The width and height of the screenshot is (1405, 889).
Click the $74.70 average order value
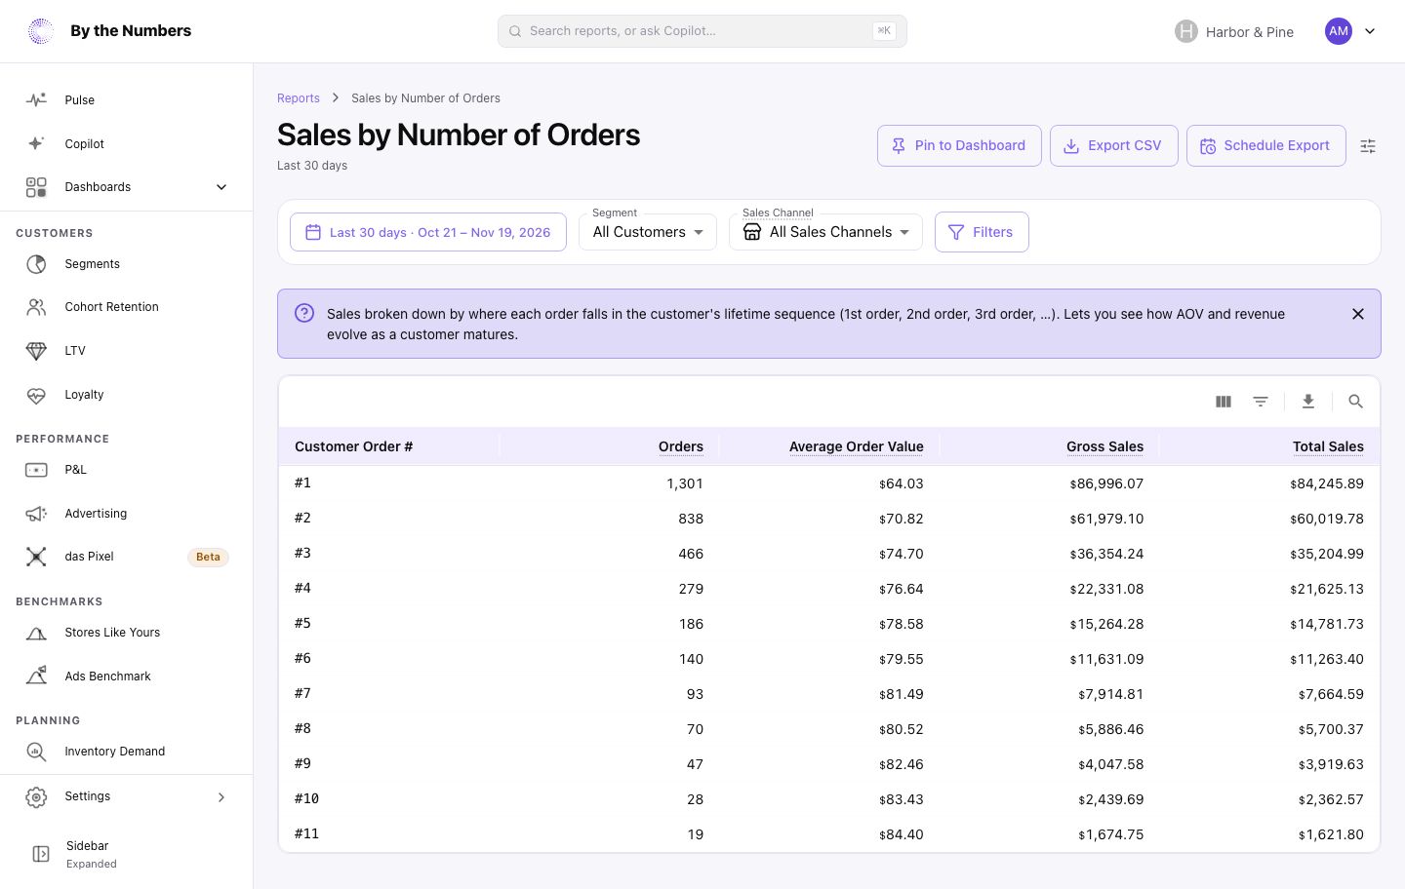pyautogui.click(x=902, y=554)
